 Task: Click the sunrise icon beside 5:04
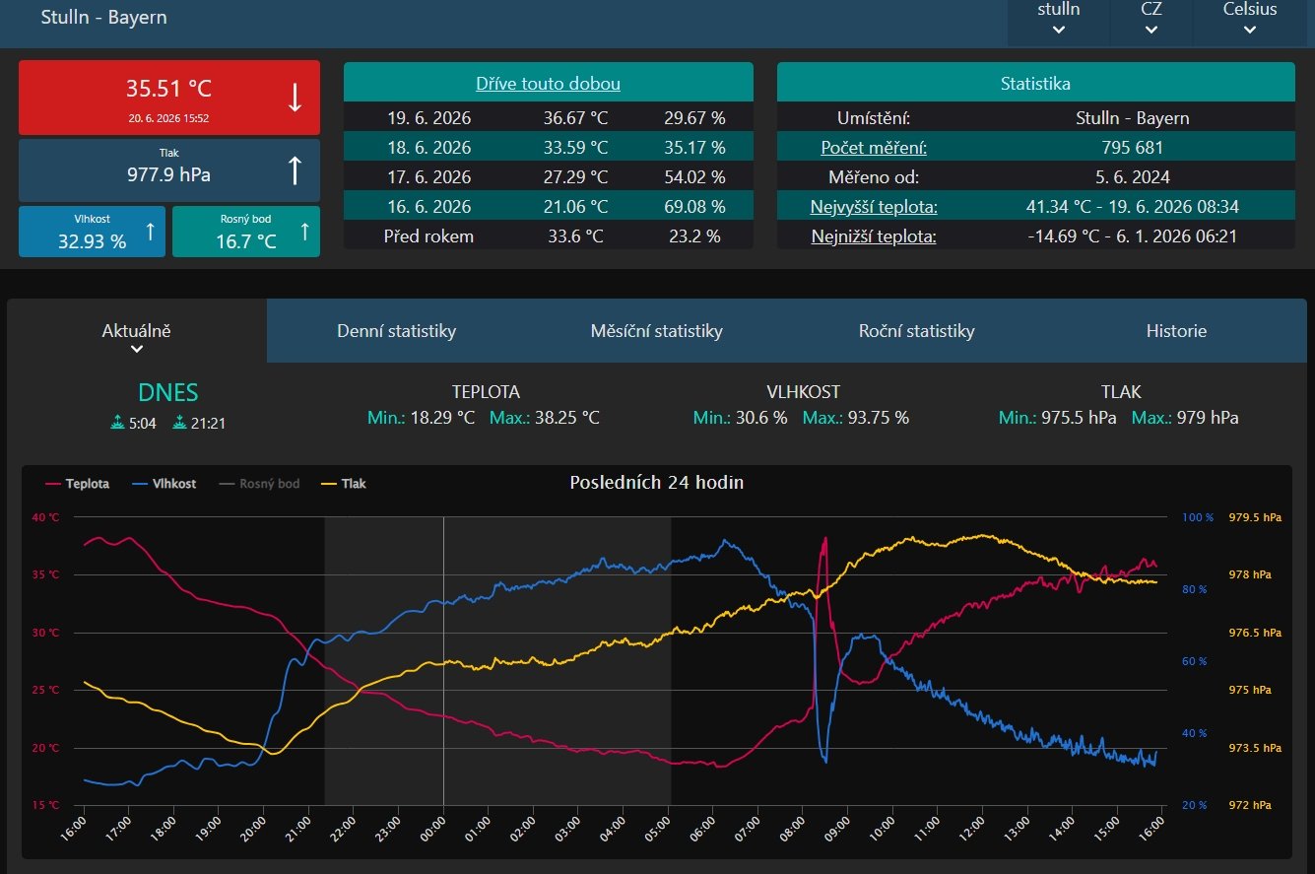(x=118, y=424)
